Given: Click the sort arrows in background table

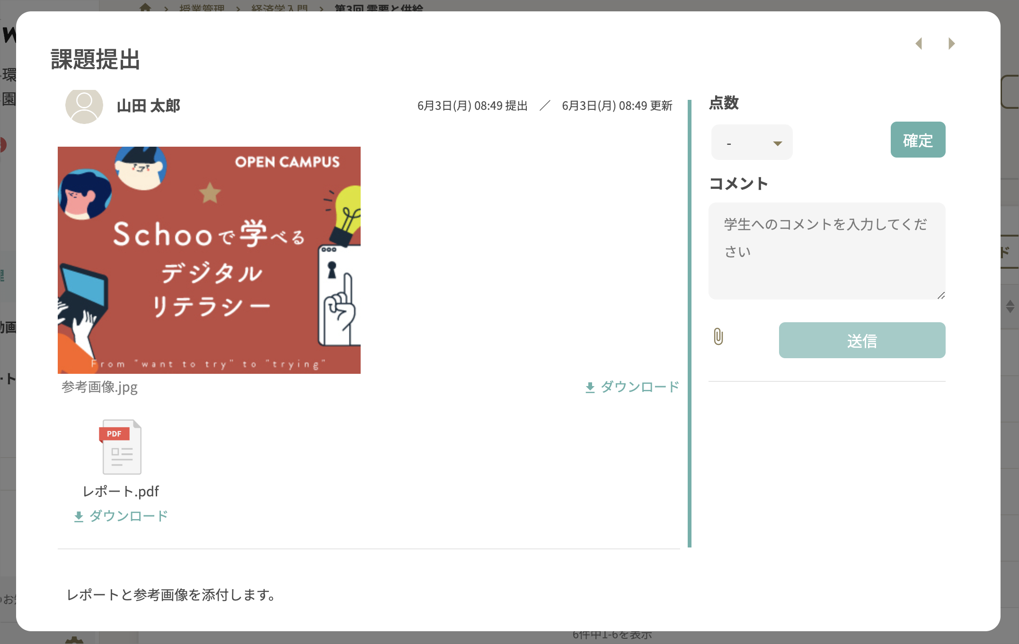Looking at the screenshot, I should pos(1010,306).
